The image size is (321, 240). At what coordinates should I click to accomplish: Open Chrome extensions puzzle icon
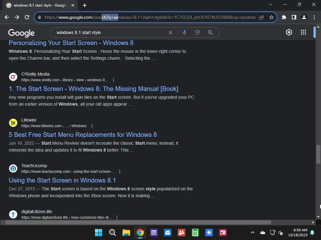tap(284, 17)
